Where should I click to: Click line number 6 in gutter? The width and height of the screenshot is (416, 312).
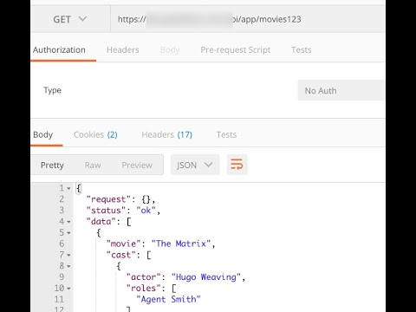point(62,244)
